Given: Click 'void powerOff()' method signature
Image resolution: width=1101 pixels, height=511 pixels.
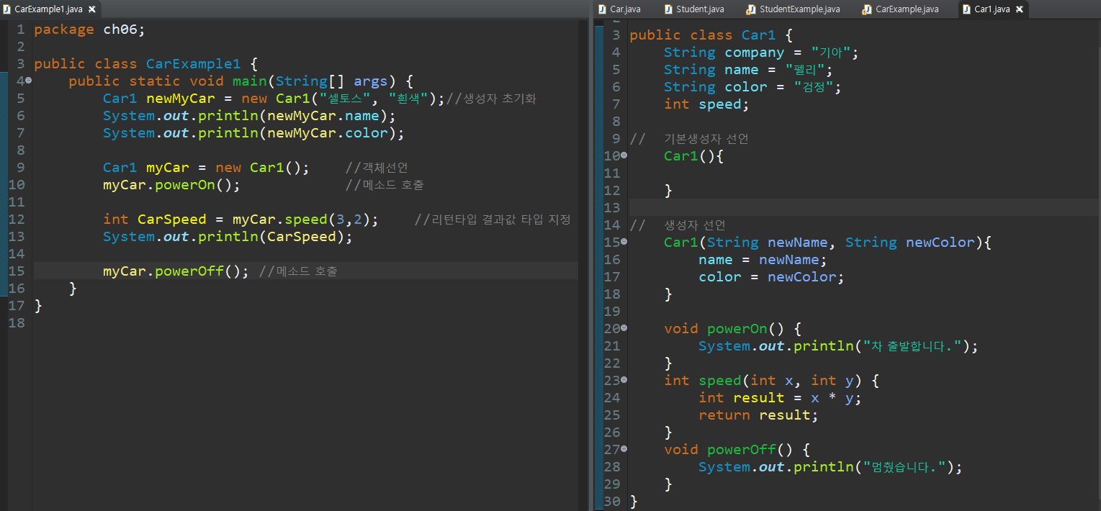Looking at the screenshot, I should point(728,450).
